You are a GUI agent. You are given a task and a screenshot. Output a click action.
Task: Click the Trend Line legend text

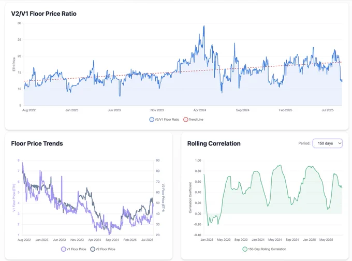click(196, 120)
